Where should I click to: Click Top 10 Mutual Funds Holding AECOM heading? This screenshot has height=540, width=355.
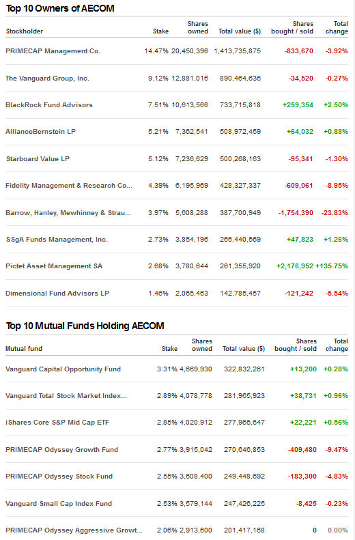click(85, 326)
